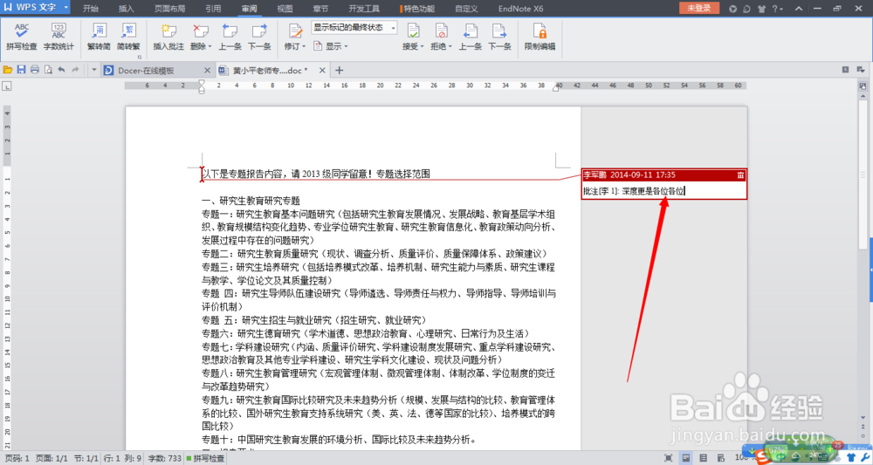Open the 章节 ribbon tab
The width and height of the screenshot is (873, 465).
tap(320, 9)
